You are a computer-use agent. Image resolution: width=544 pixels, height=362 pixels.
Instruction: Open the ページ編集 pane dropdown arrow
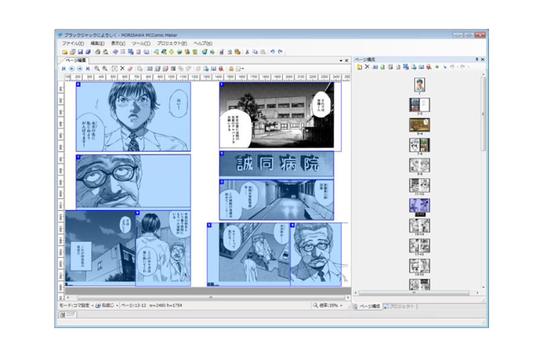(341, 60)
